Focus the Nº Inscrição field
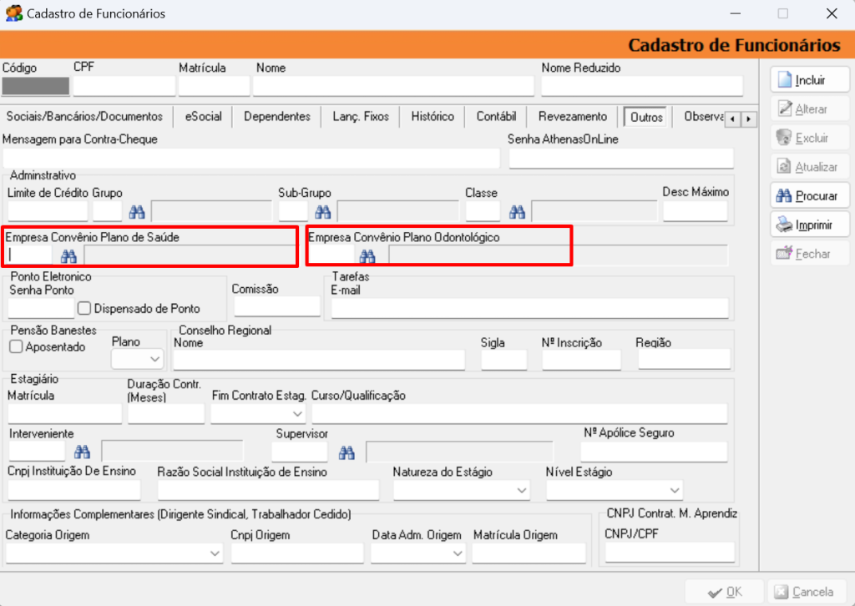The height and width of the screenshot is (606, 855). tap(581, 360)
